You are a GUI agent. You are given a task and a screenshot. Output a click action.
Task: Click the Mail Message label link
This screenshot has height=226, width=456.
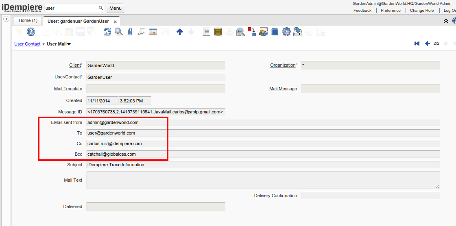(x=283, y=89)
